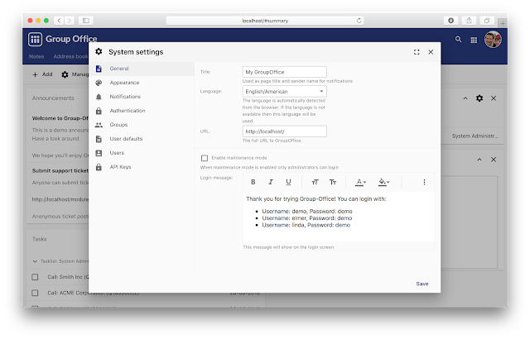
Task: Decrease font size in login message
Action: click(333, 182)
